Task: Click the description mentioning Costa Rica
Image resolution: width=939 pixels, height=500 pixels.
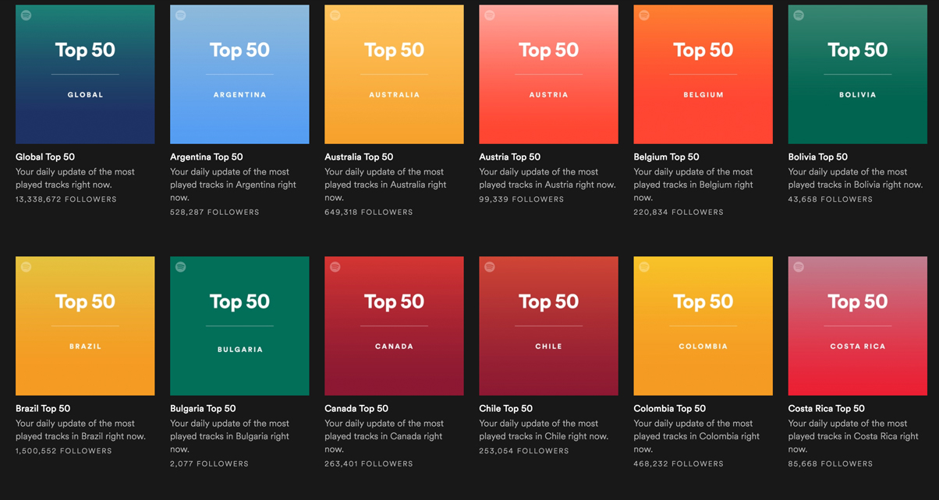Action: pyautogui.click(x=853, y=436)
